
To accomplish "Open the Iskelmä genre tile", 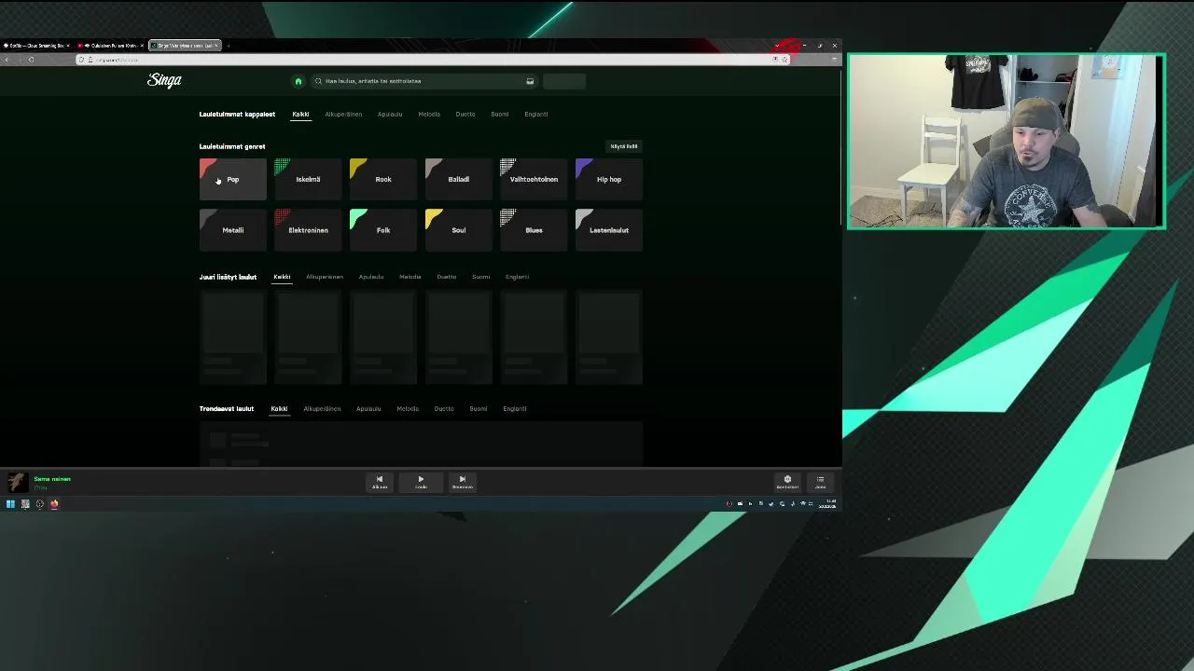I will tap(308, 179).
